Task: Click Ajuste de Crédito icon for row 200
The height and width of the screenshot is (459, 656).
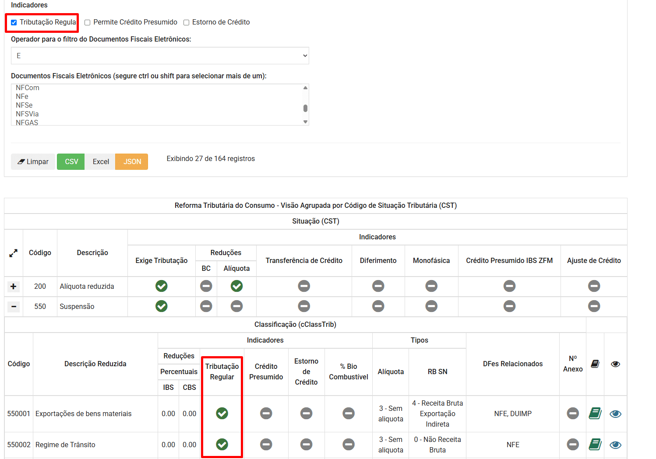Action: pyautogui.click(x=594, y=286)
